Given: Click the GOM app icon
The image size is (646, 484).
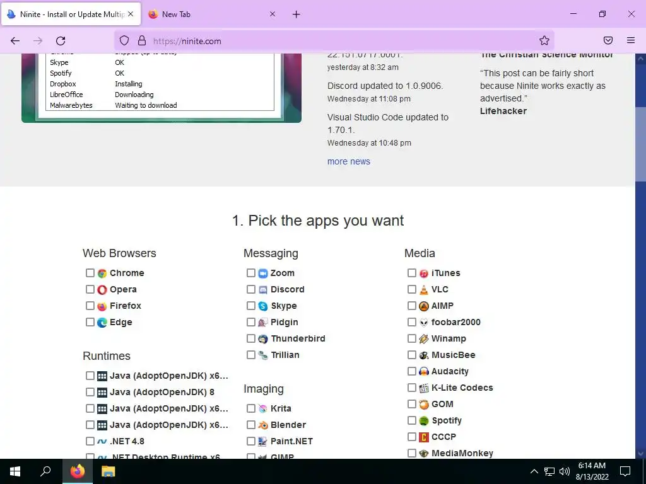Looking at the screenshot, I should point(423,405).
